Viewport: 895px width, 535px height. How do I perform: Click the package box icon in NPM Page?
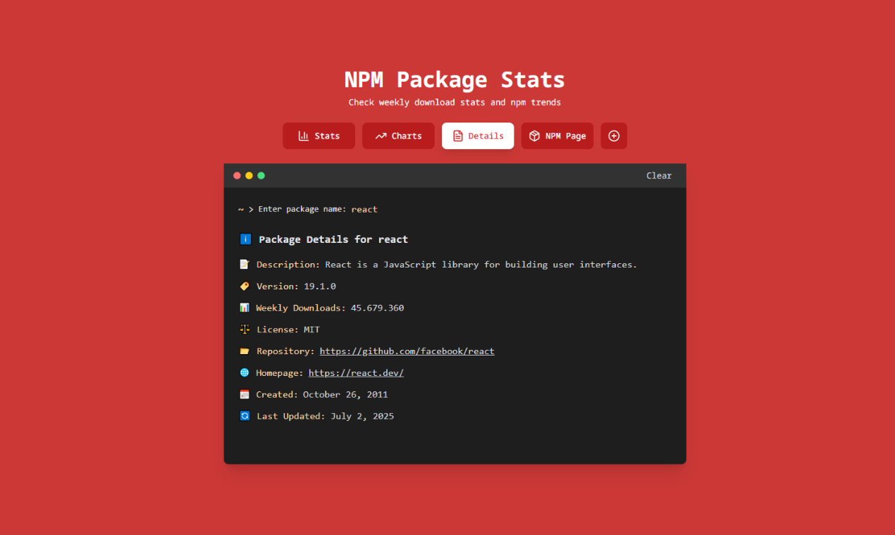pyautogui.click(x=534, y=136)
